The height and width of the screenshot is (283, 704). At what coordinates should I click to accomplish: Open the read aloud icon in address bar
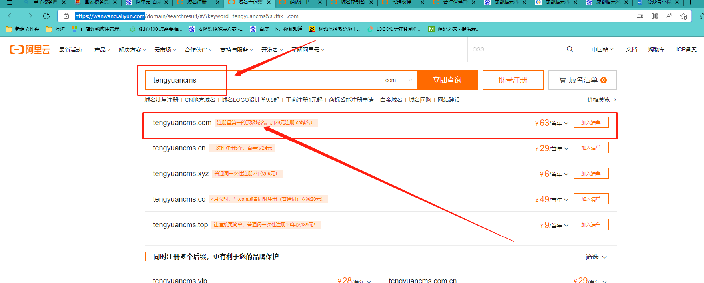point(669,16)
